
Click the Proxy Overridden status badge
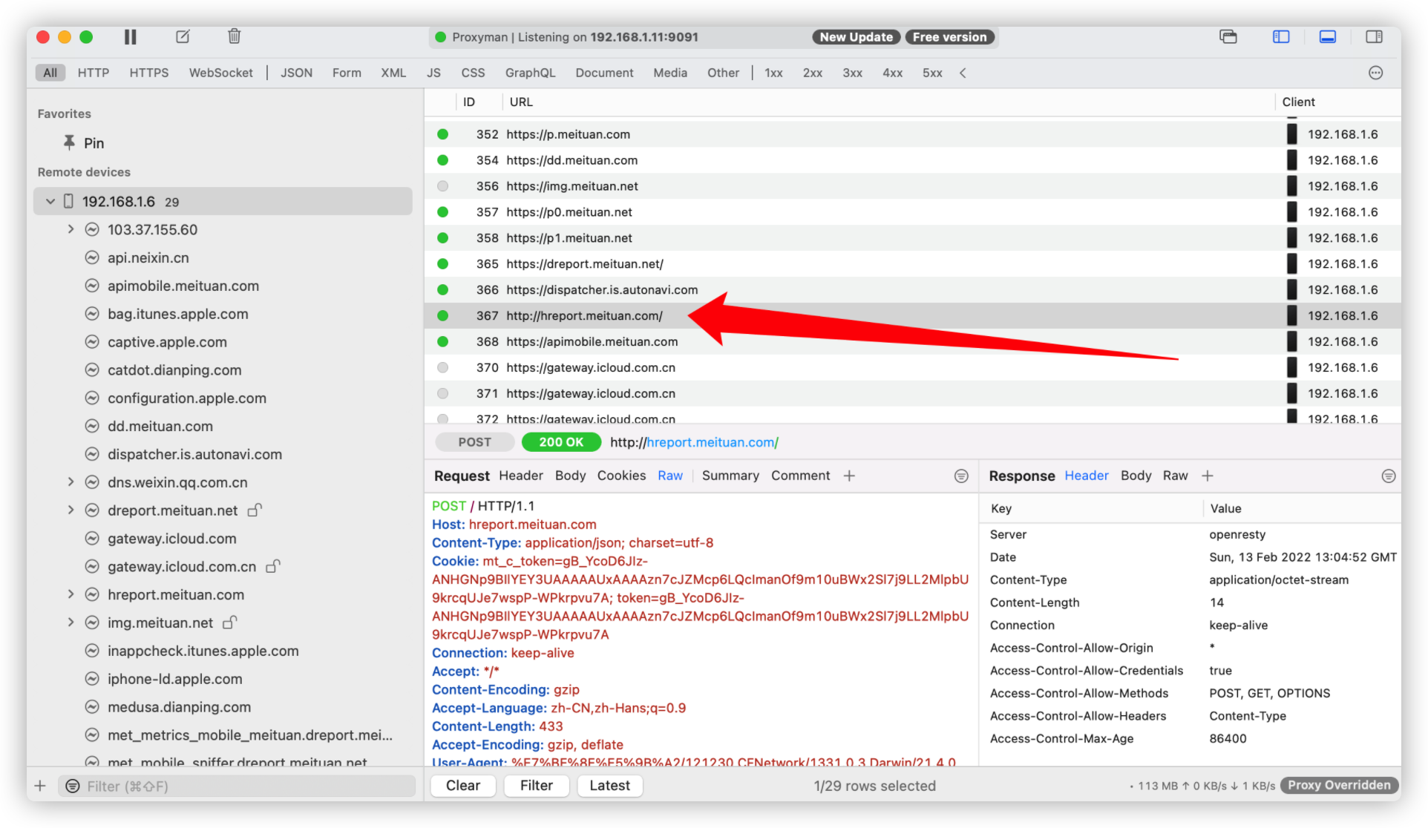coord(1339,786)
